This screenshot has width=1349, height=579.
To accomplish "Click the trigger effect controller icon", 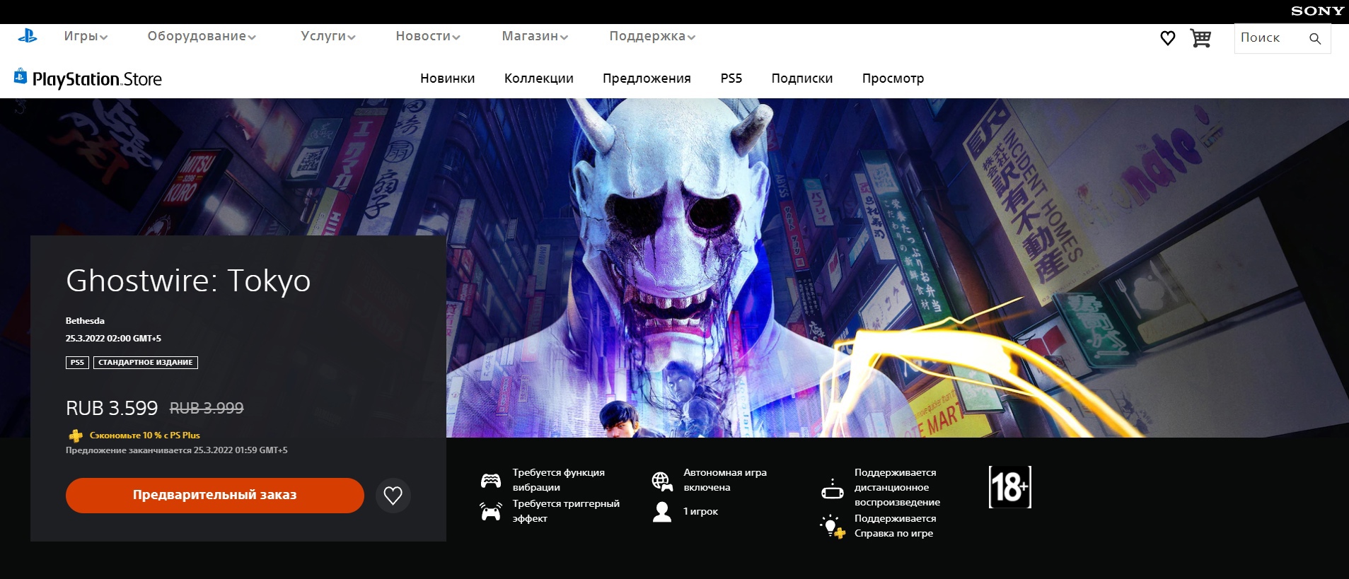I will pos(491,511).
